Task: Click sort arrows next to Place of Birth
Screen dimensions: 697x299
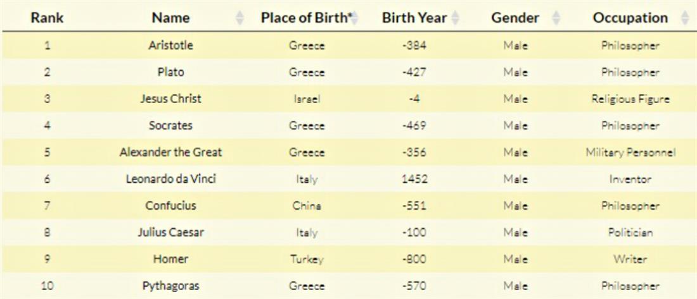Action: (x=355, y=18)
